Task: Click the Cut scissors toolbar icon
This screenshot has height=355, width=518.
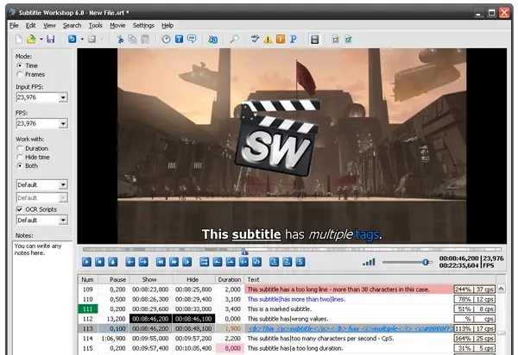Action: click(121, 40)
